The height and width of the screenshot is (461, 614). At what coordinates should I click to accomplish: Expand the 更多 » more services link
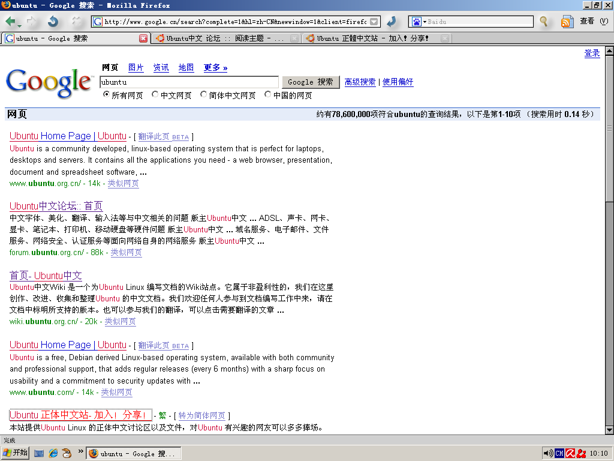click(215, 67)
